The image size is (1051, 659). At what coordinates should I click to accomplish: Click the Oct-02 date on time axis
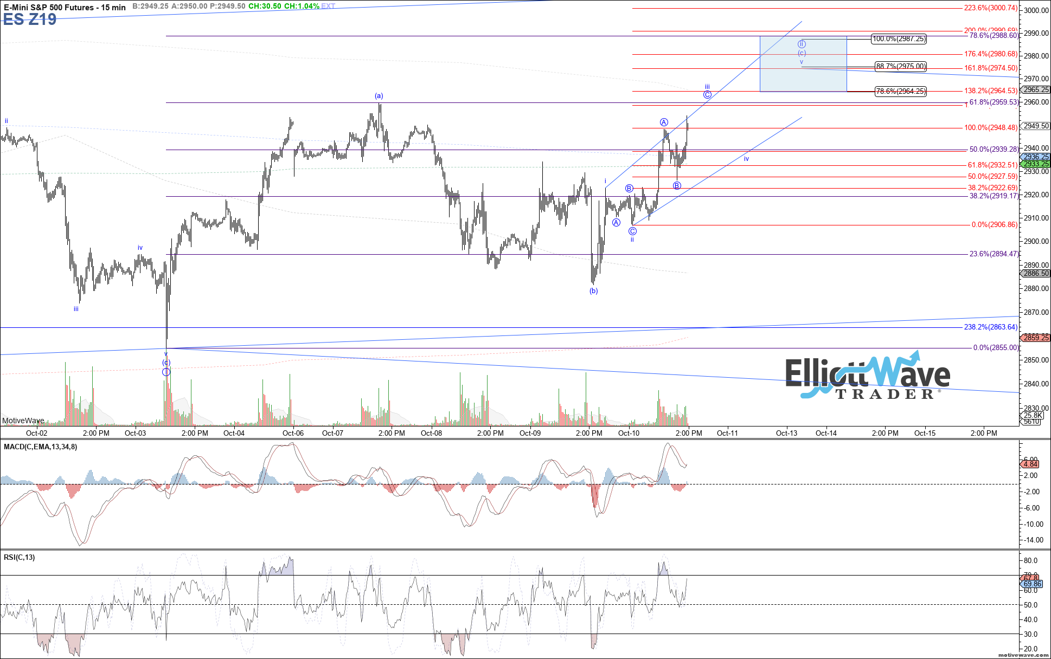coord(37,433)
